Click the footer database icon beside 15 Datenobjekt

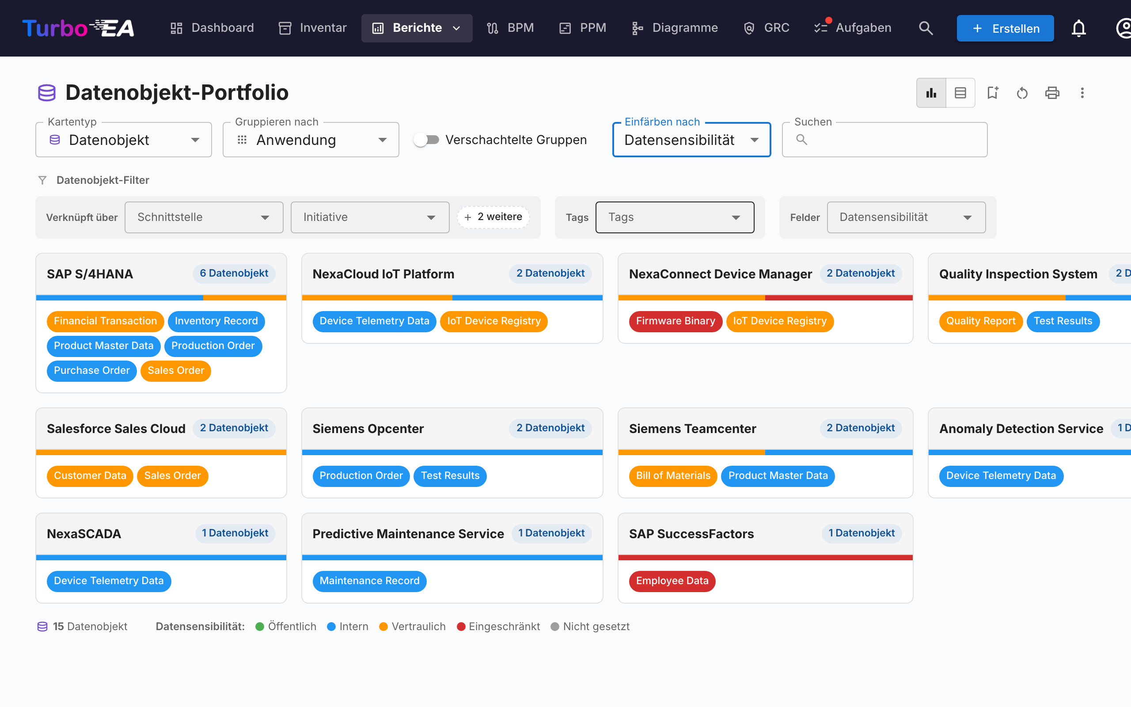point(42,627)
